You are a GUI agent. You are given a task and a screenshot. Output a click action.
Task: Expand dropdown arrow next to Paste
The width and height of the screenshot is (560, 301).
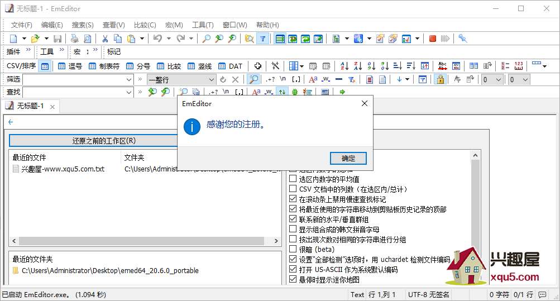[142, 39]
